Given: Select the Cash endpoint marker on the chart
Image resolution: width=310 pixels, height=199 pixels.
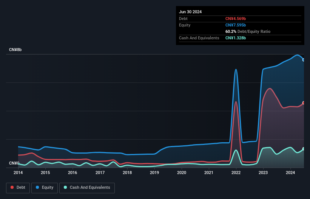Looking at the screenshot, I should pos(304,149).
